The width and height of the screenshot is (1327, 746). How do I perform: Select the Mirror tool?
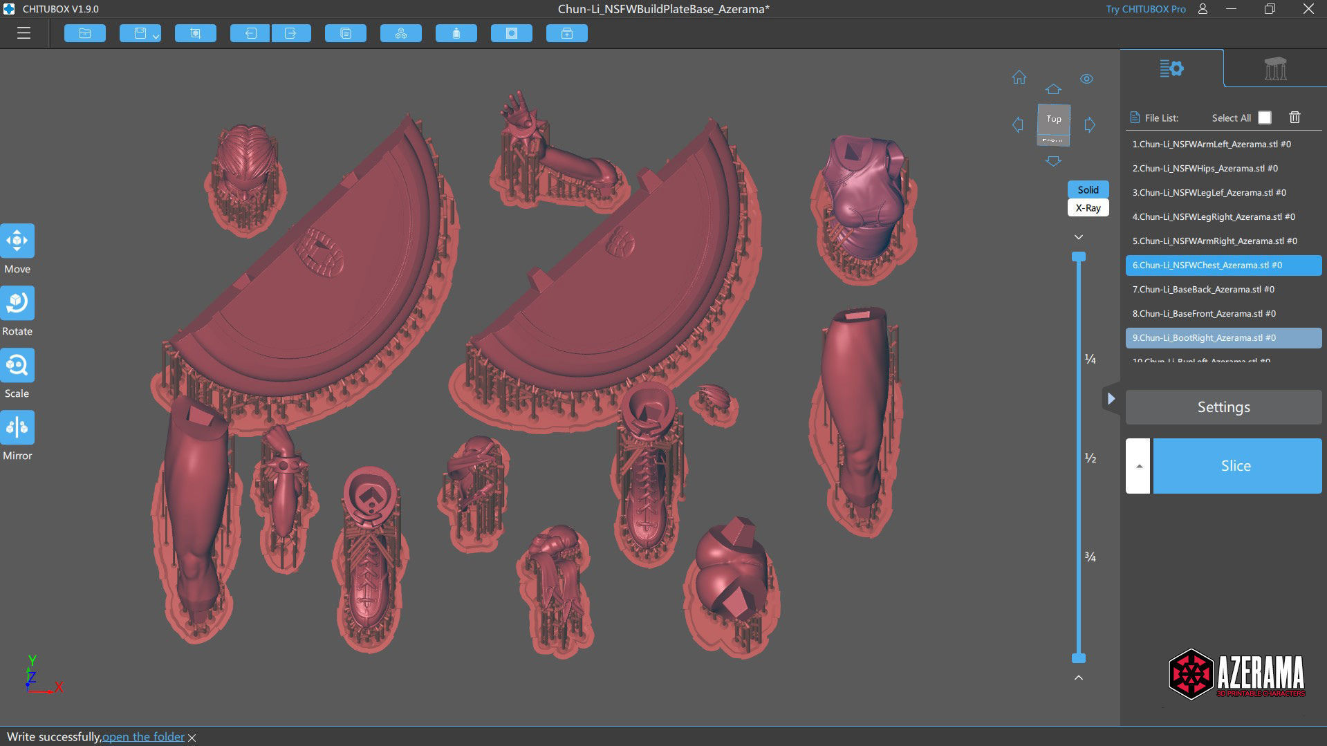17,428
